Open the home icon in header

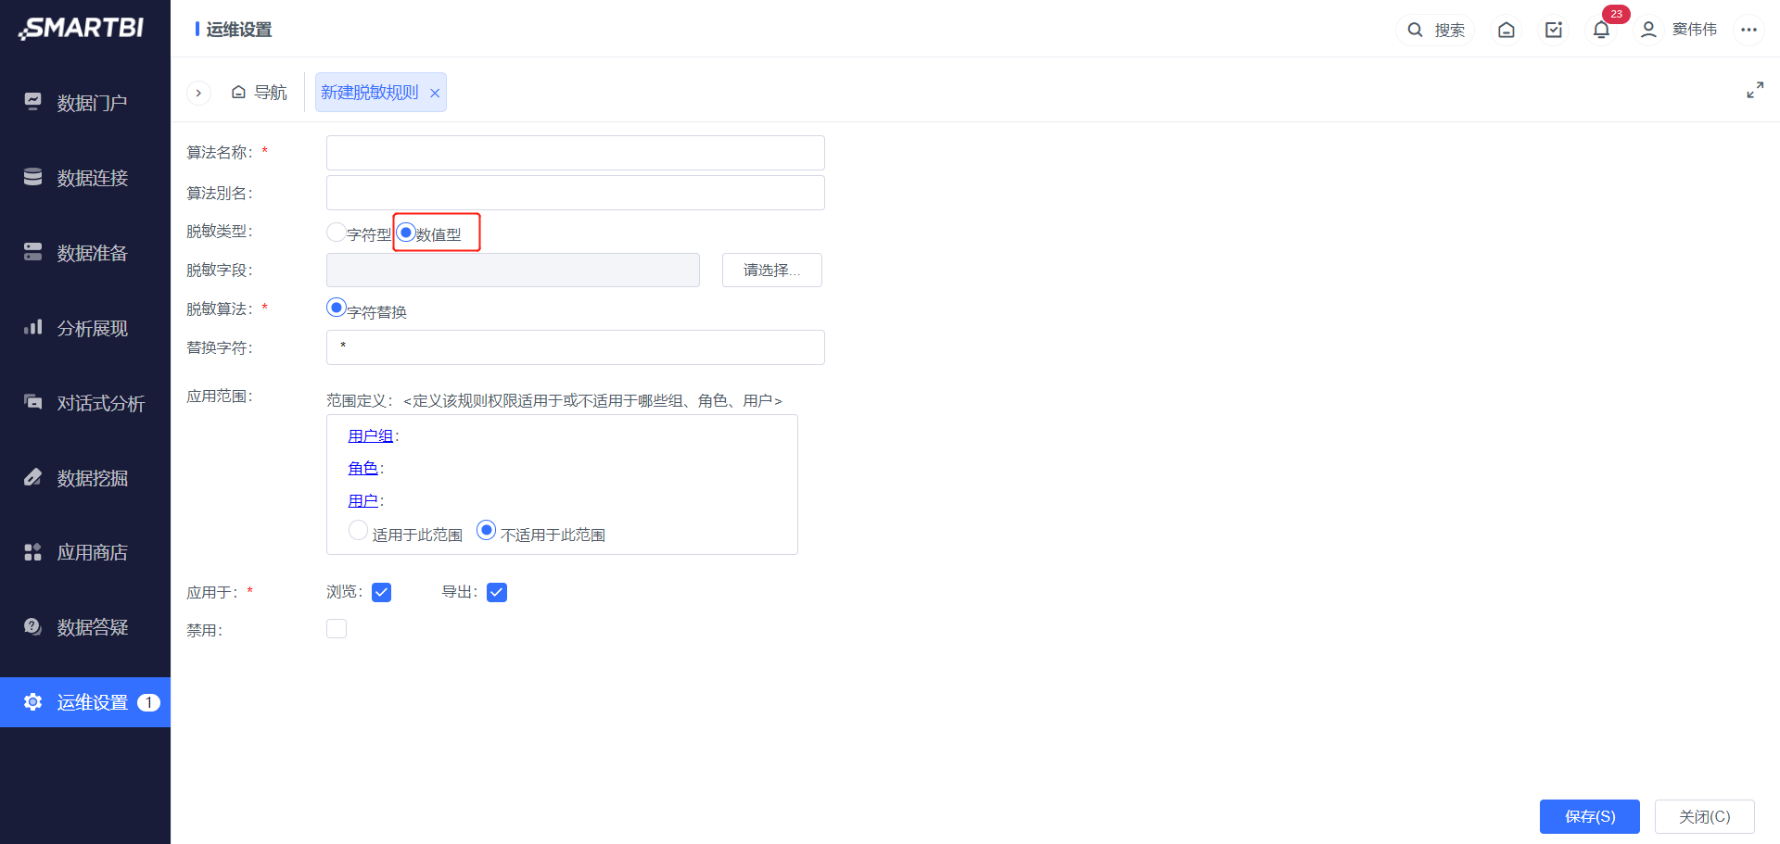[1507, 30]
